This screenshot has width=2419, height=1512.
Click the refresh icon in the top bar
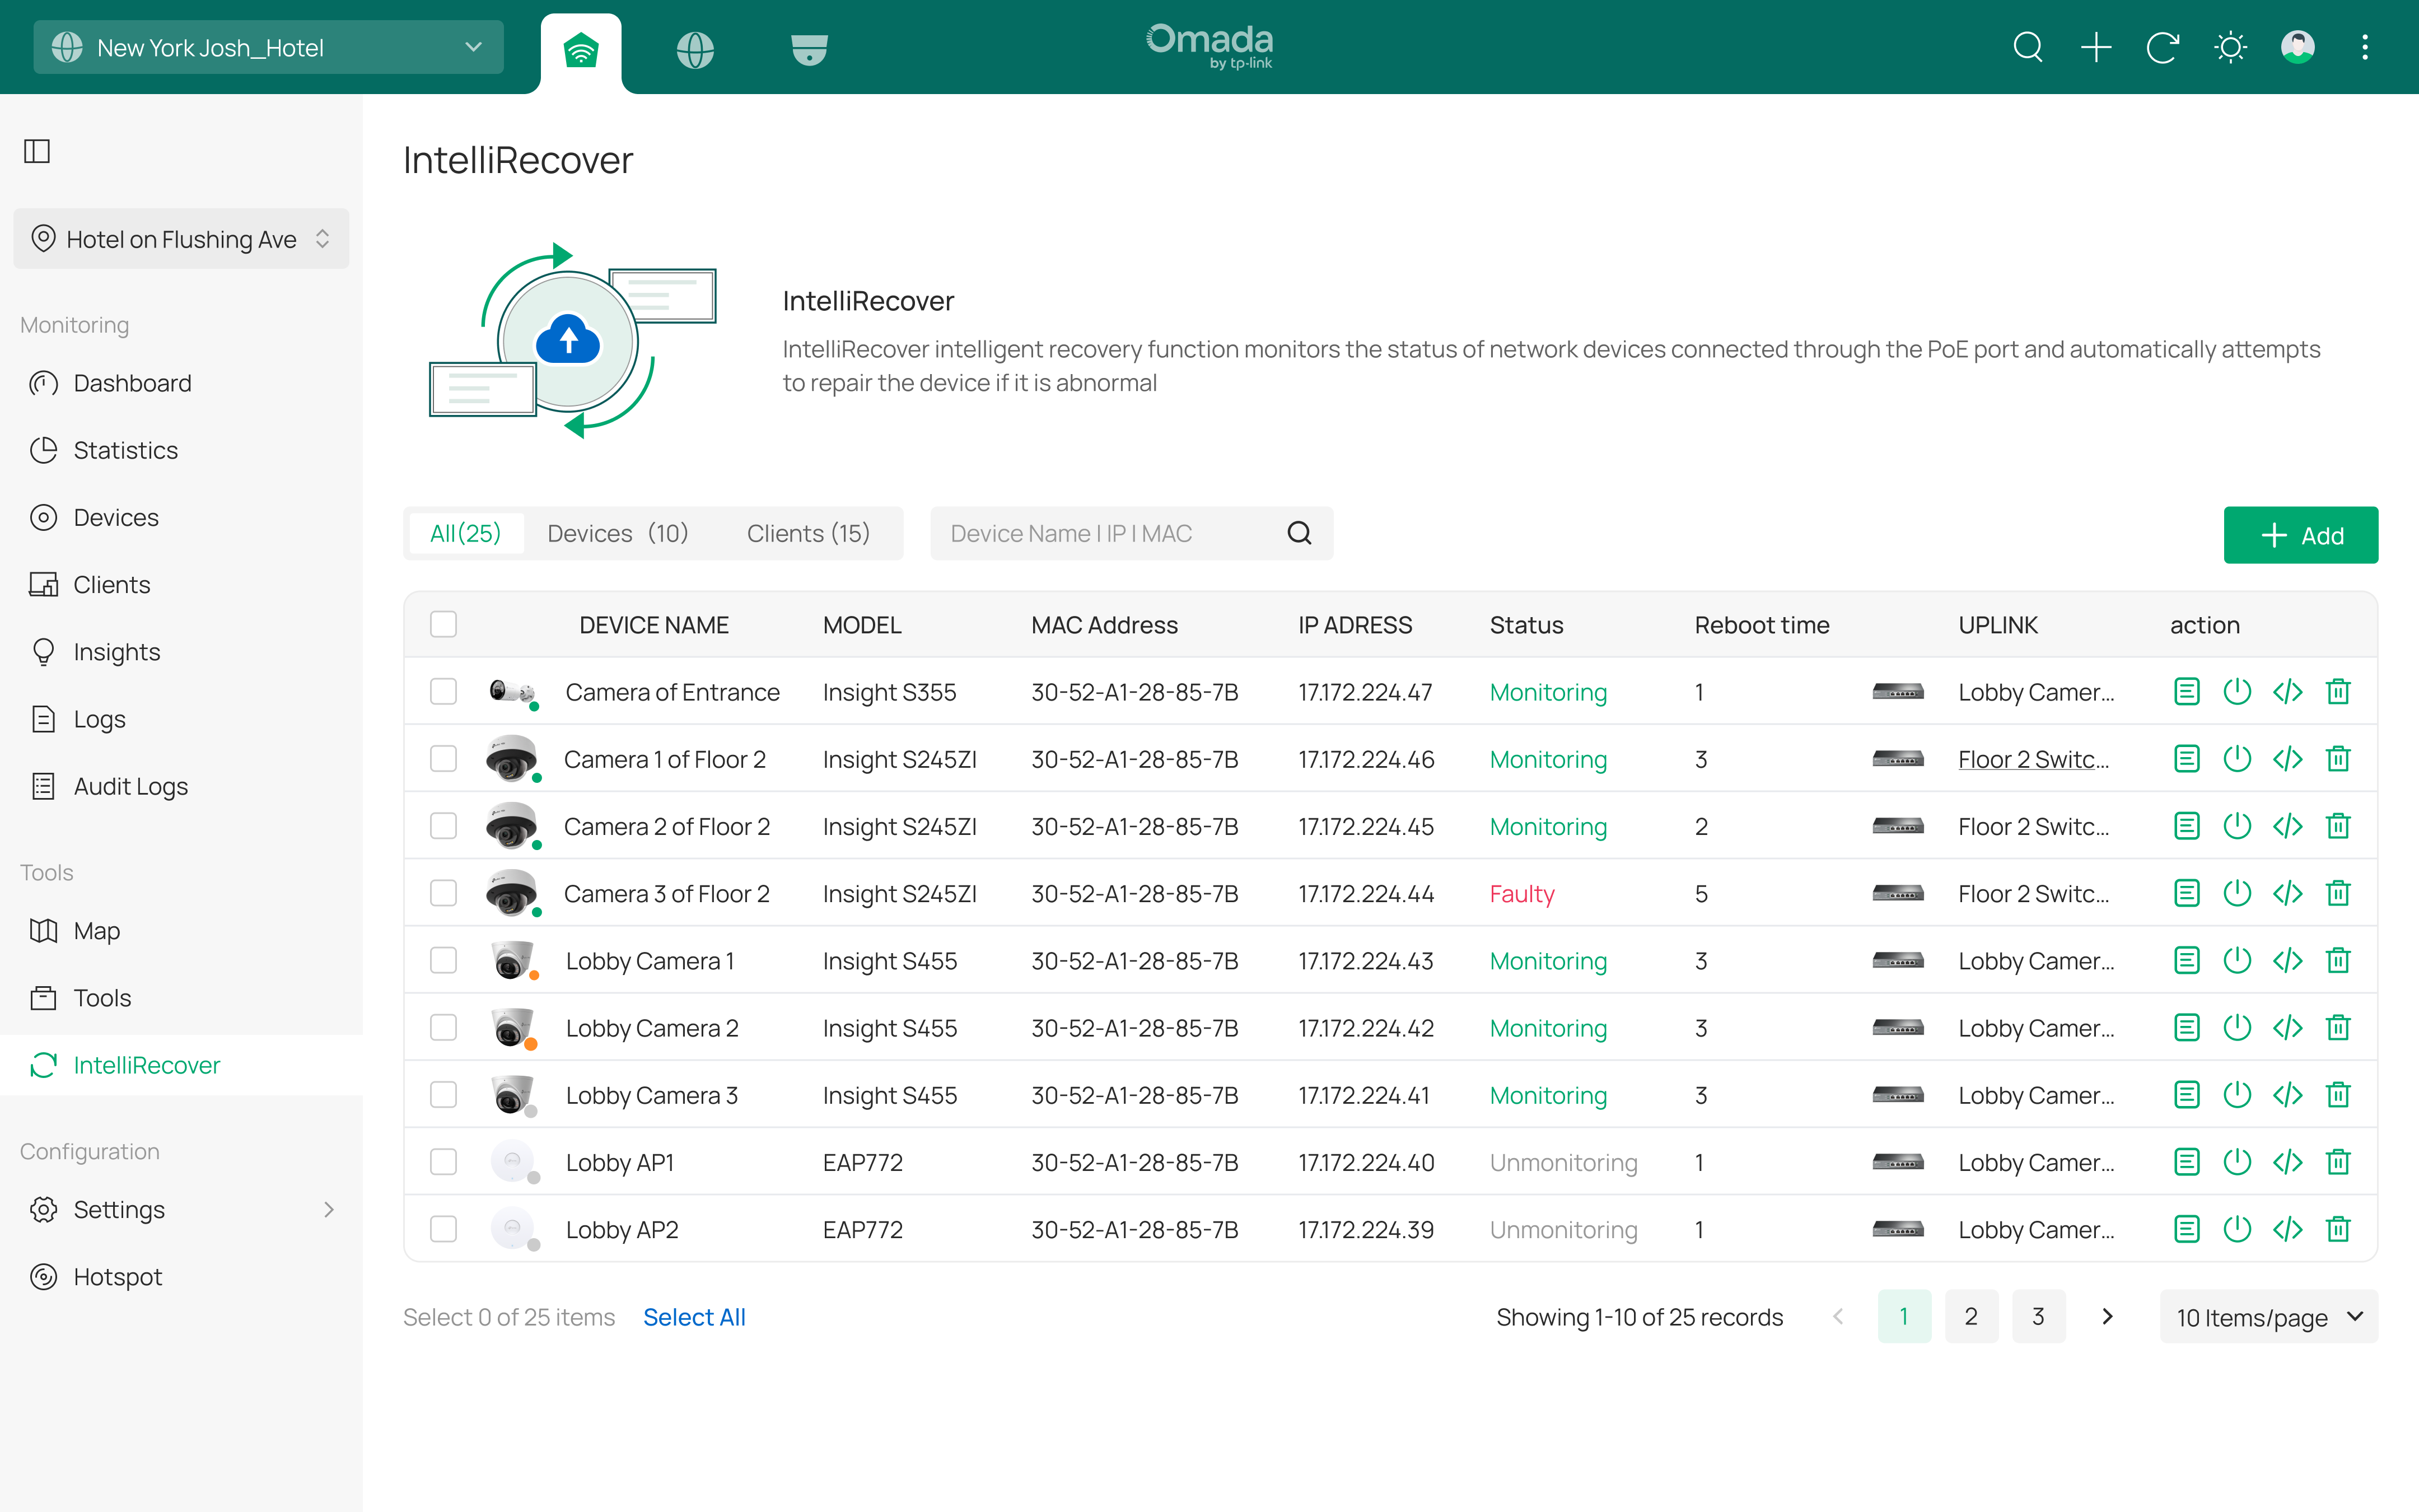point(2162,47)
